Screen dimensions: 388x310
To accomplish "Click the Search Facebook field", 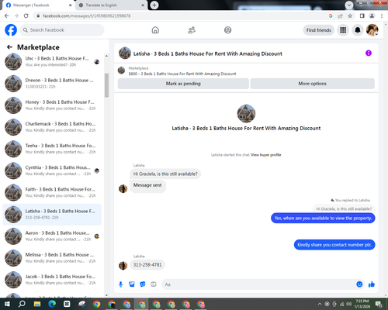I will (x=62, y=30).
